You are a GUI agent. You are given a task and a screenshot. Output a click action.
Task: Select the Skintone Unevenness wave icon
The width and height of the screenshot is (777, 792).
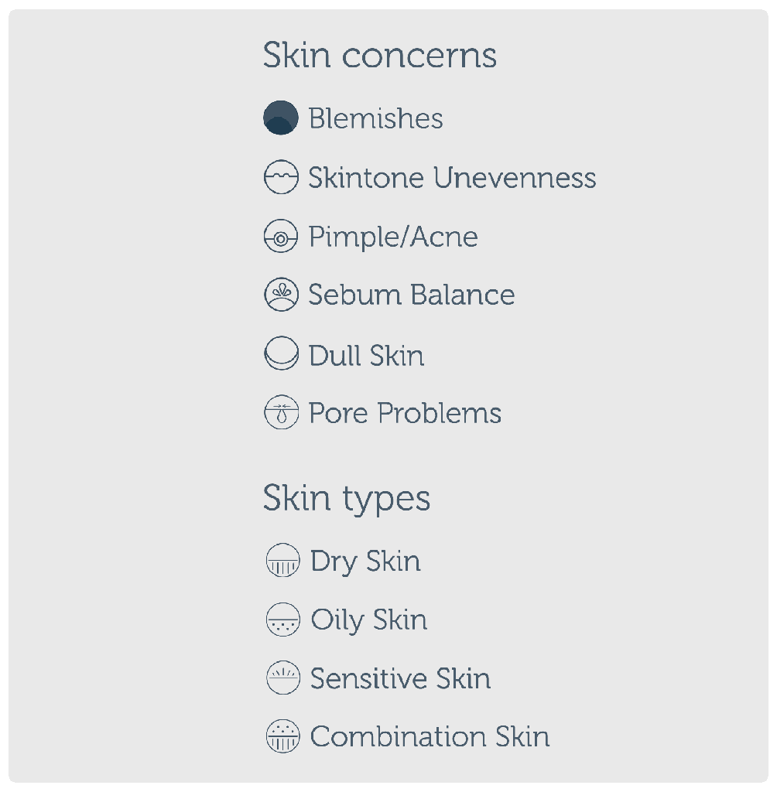point(280,177)
